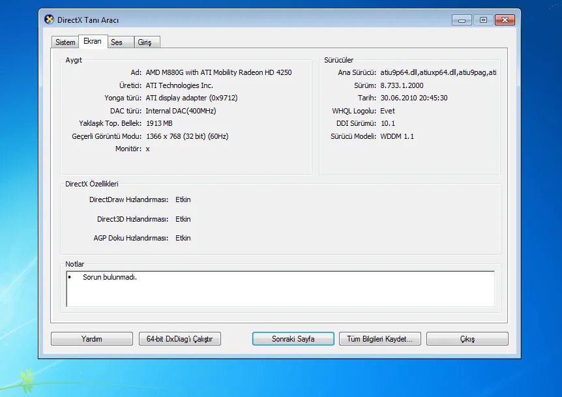The height and width of the screenshot is (397, 562).
Task: Click the 'Sürücü Modeli:' label
Action: [x=353, y=136]
